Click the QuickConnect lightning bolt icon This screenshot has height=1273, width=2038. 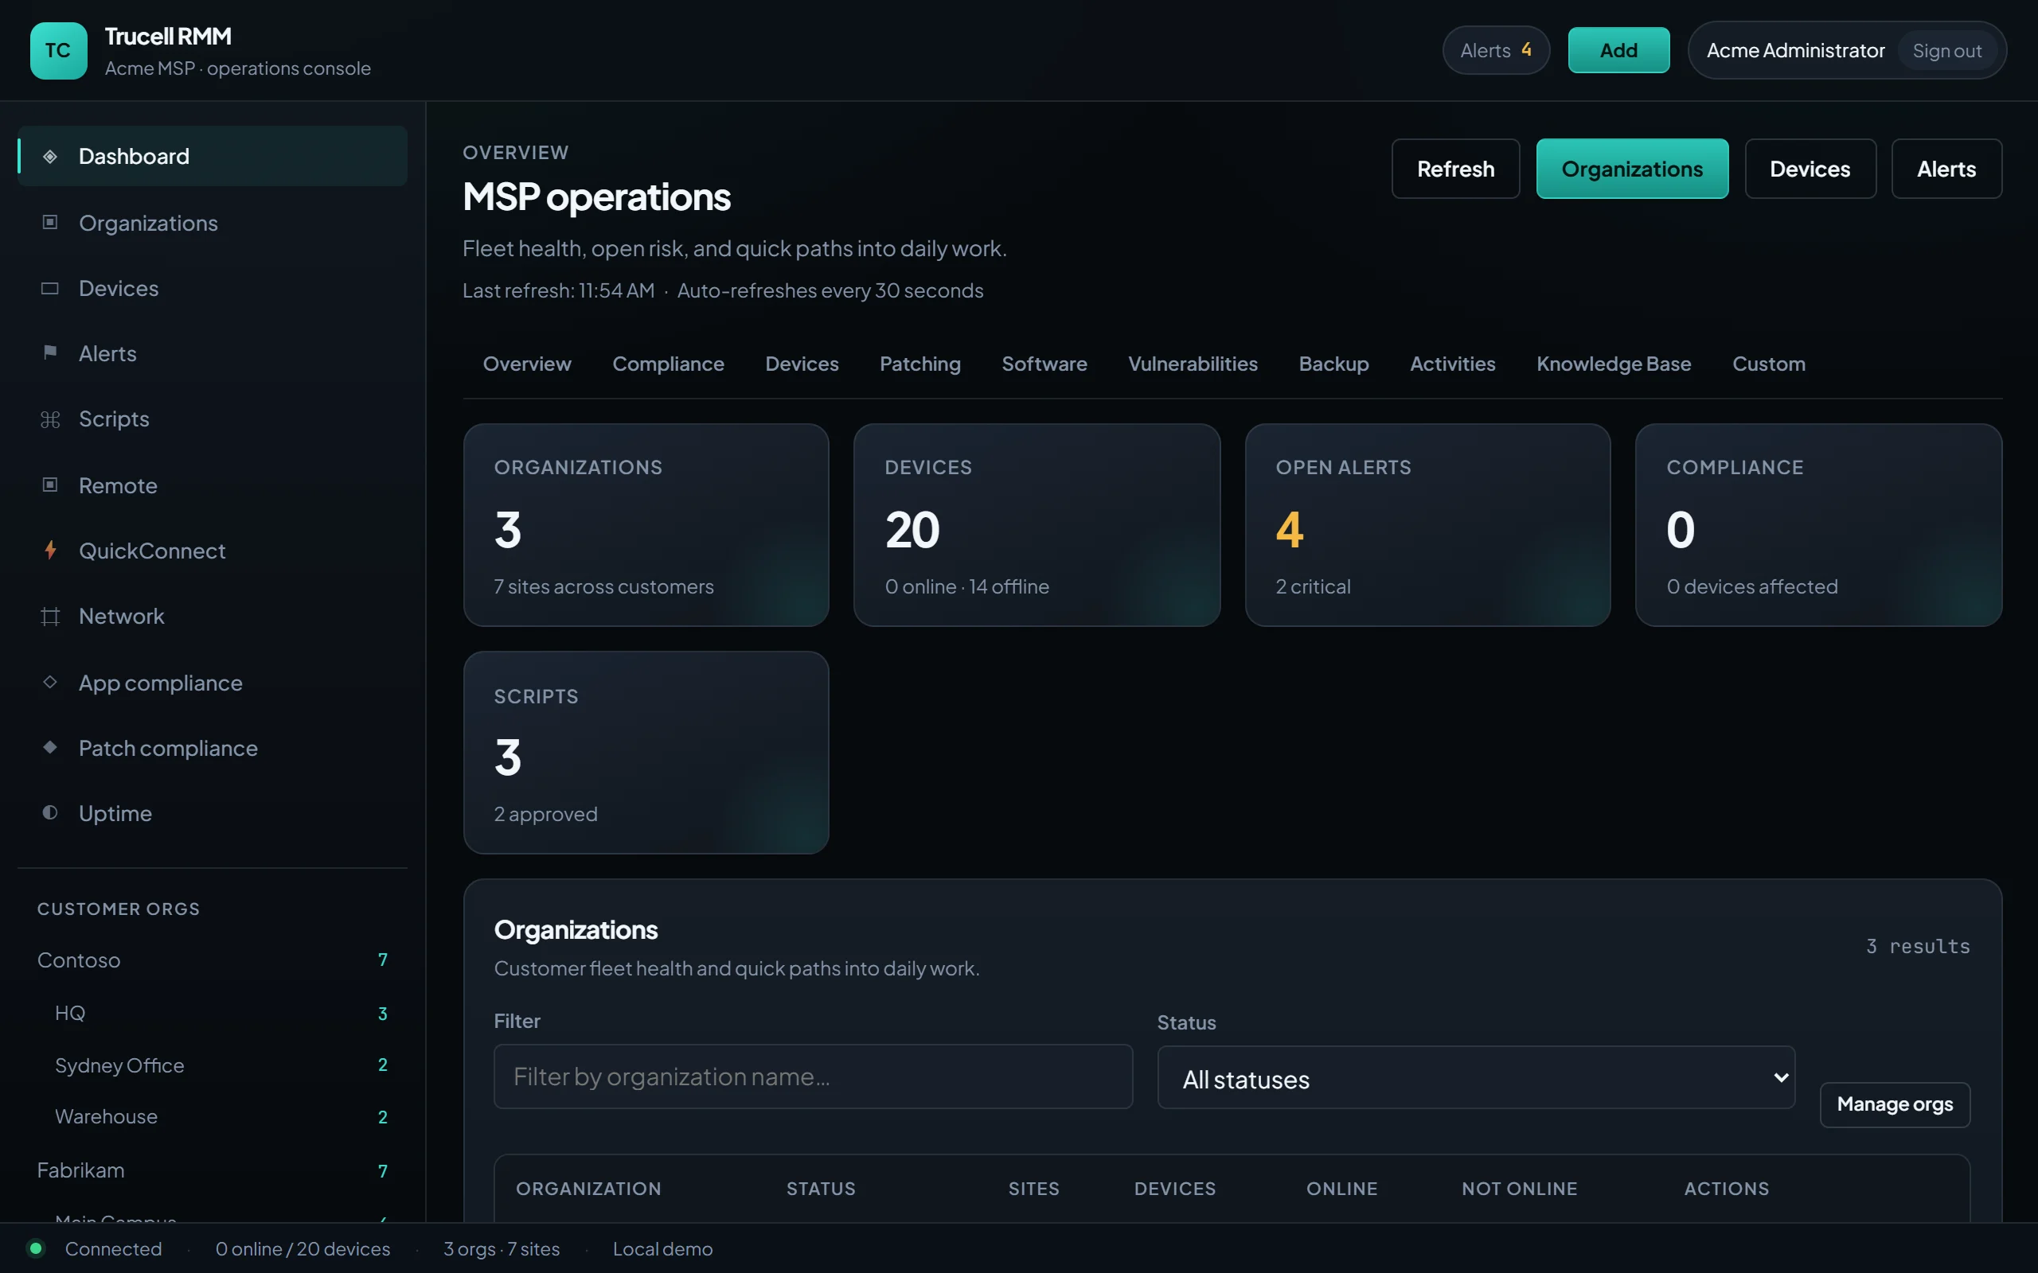point(50,551)
